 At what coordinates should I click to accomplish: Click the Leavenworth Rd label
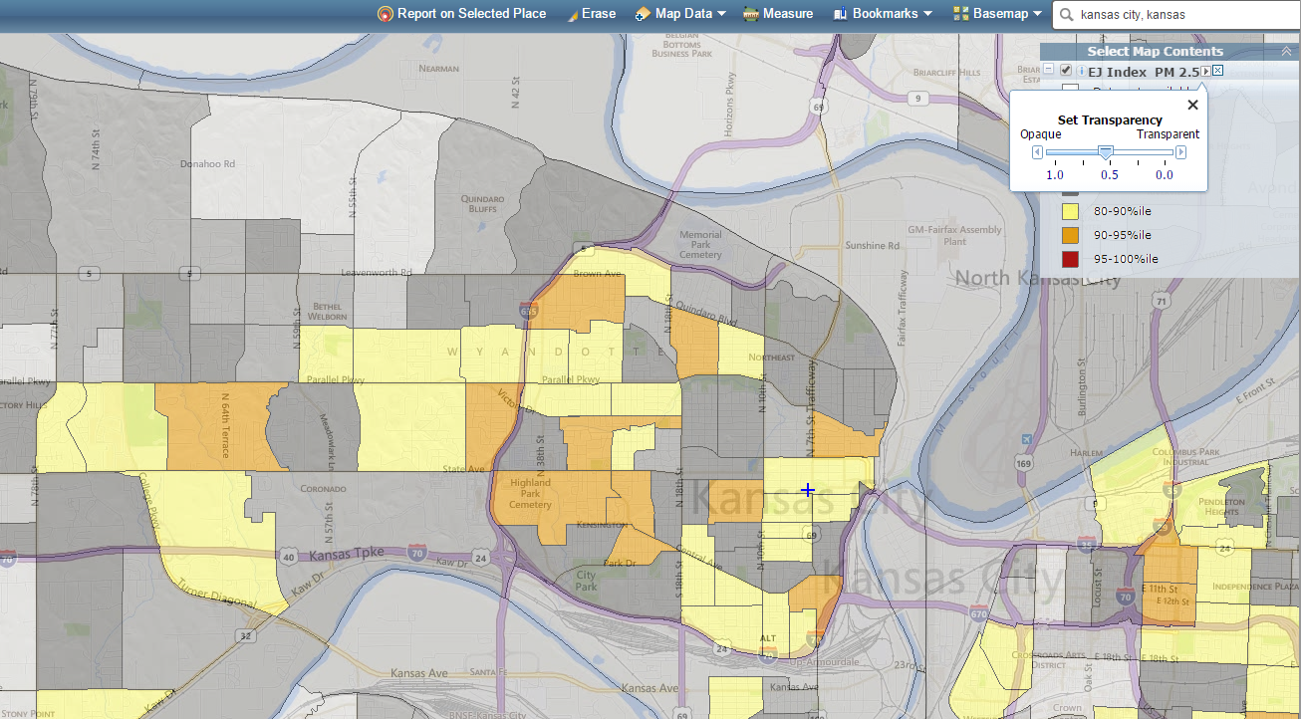tap(377, 272)
